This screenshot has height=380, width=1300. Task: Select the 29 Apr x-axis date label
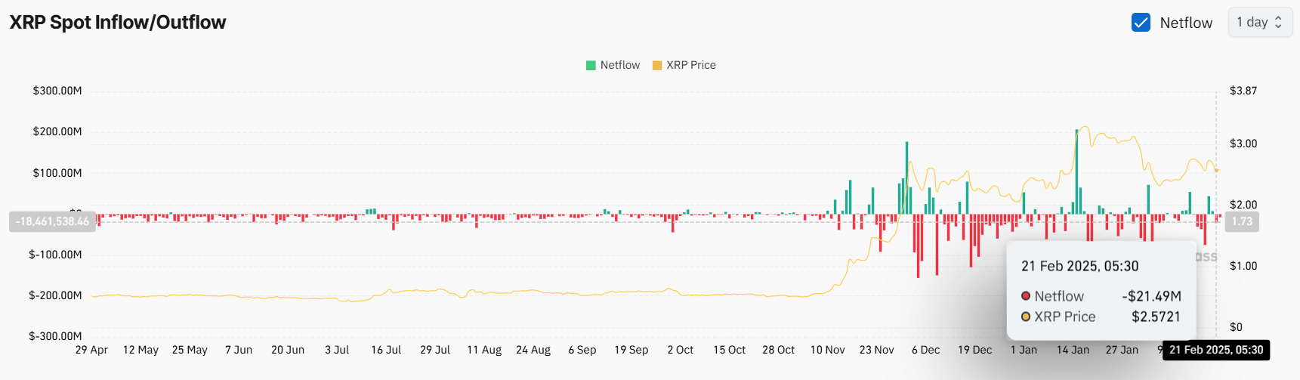91,350
